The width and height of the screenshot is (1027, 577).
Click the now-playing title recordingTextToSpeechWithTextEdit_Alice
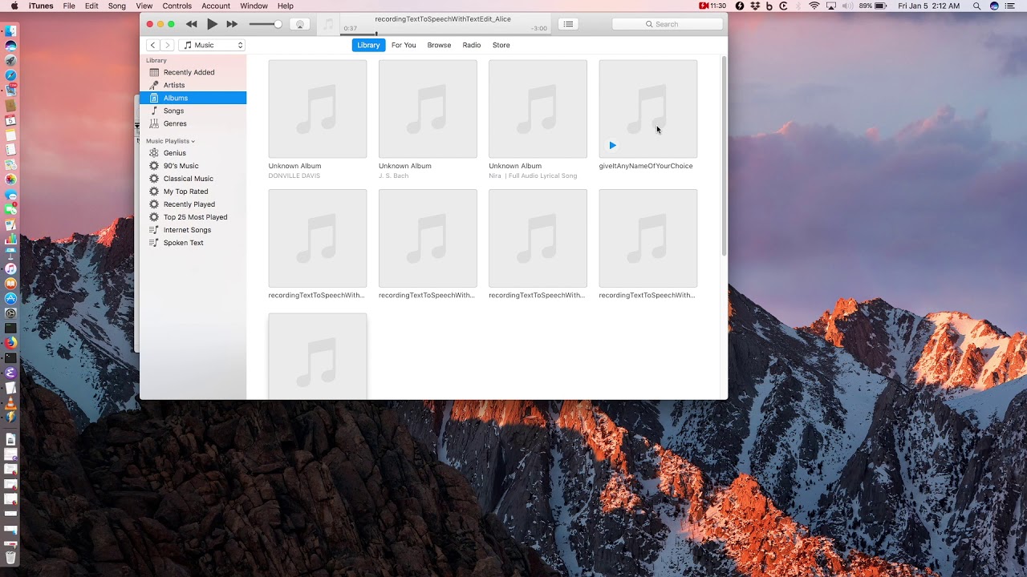coord(443,19)
